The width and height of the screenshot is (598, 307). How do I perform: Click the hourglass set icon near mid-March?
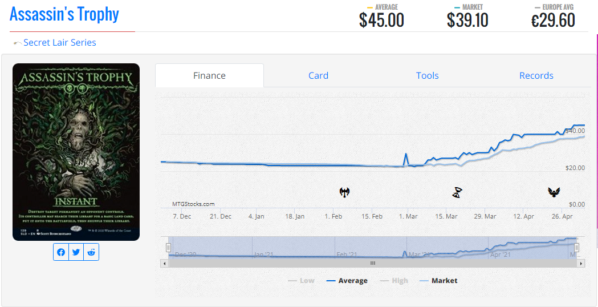pos(457,192)
